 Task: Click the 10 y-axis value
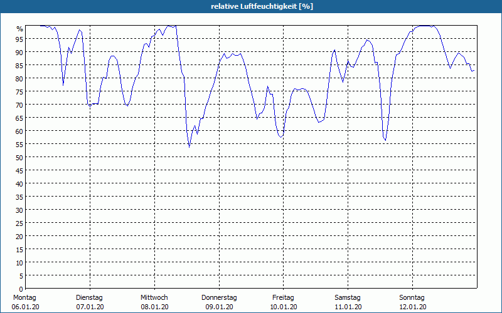click(x=19, y=263)
